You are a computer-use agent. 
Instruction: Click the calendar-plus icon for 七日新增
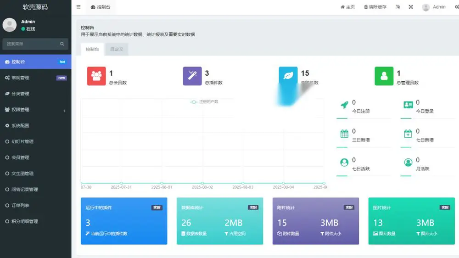coord(408,134)
